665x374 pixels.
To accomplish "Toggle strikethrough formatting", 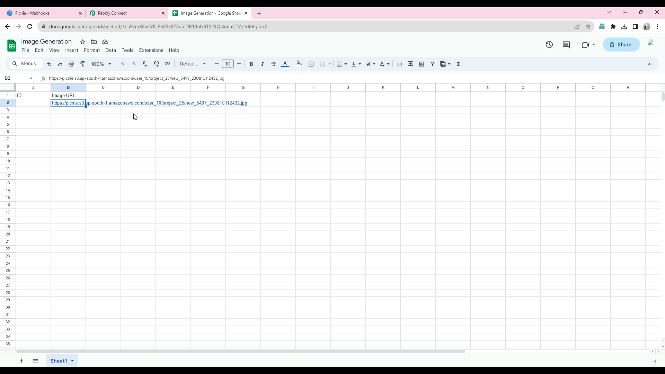I will [x=274, y=64].
